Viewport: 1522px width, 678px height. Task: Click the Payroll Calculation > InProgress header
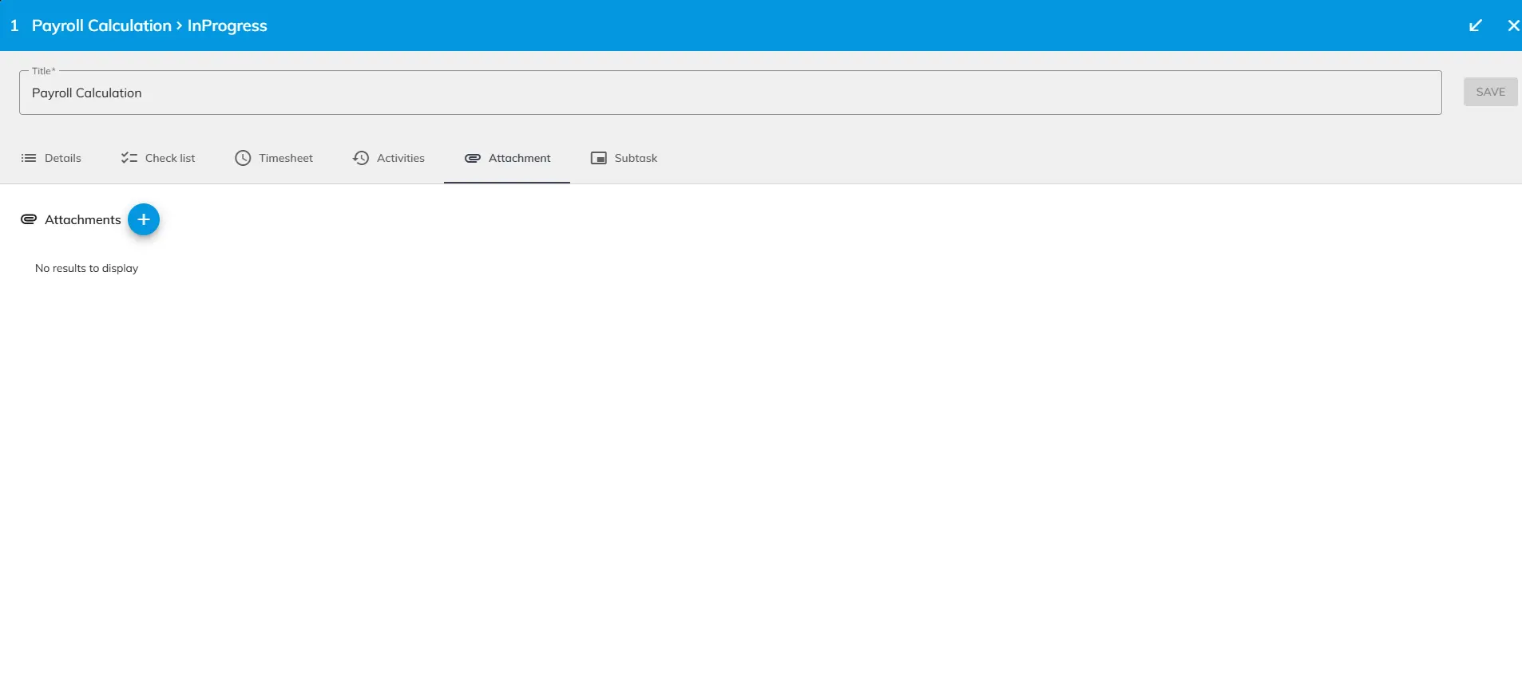tap(149, 26)
